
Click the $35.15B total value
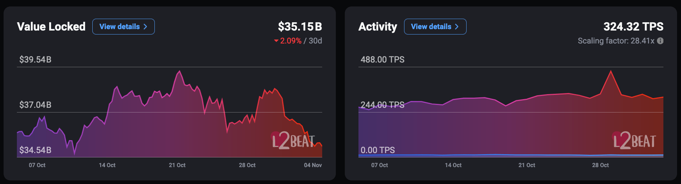pyautogui.click(x=300, y=27)
